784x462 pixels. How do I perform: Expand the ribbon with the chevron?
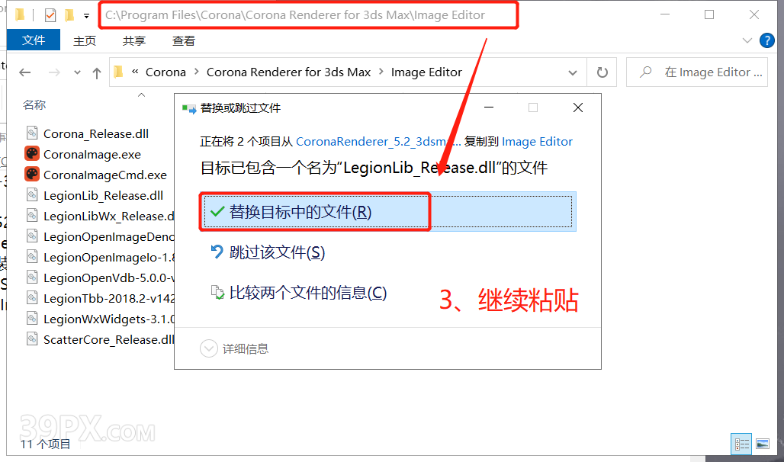pos(747,40)
